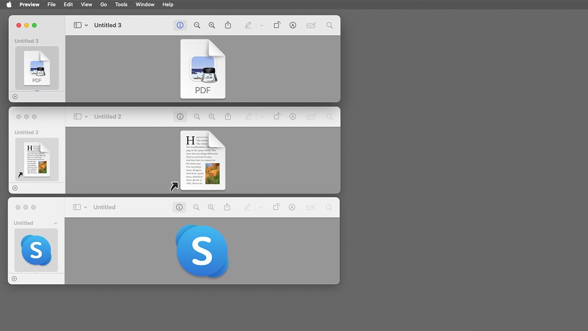Add page button in Untitled Skype sidebar
The width and height of the screenshot is (588, 331).
point(14,279)
